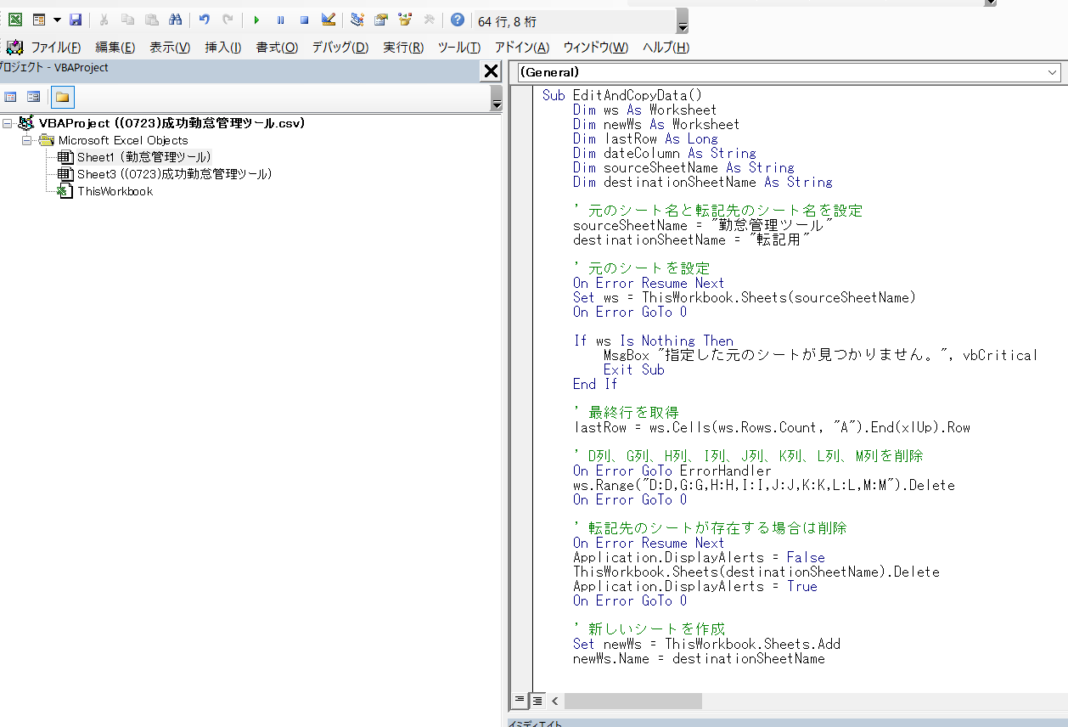The image size is (1068, 727).
Task: Open the ヘルプ(H) menu
Action: (666, 48)
